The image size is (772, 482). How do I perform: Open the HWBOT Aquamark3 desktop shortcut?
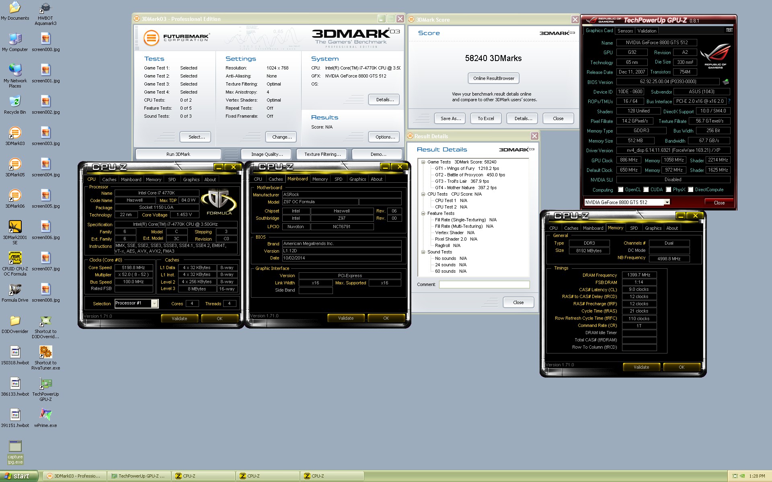pos(45,14)
